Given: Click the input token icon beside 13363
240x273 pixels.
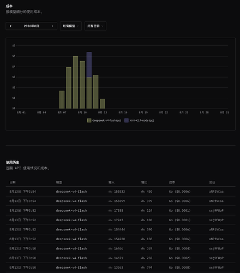Looking at the screenshot, I should point(110,268).
